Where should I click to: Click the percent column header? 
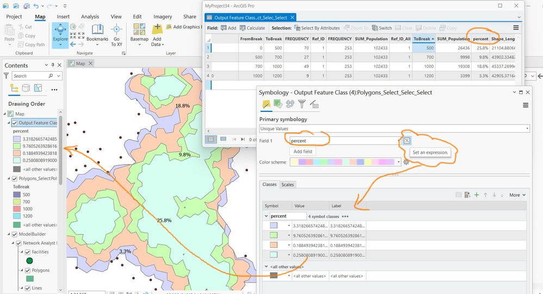pyautogui.click(x=480, y=39)
